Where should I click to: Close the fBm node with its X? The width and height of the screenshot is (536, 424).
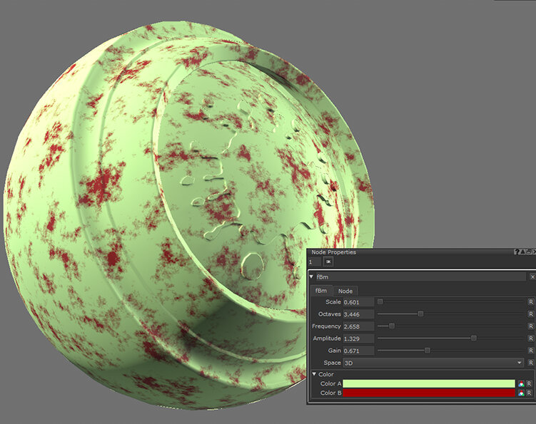click(532, 276)
